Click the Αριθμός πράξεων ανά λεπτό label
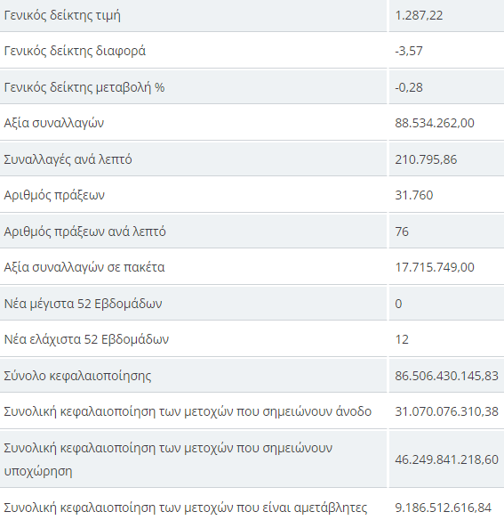 pos(84,232)
